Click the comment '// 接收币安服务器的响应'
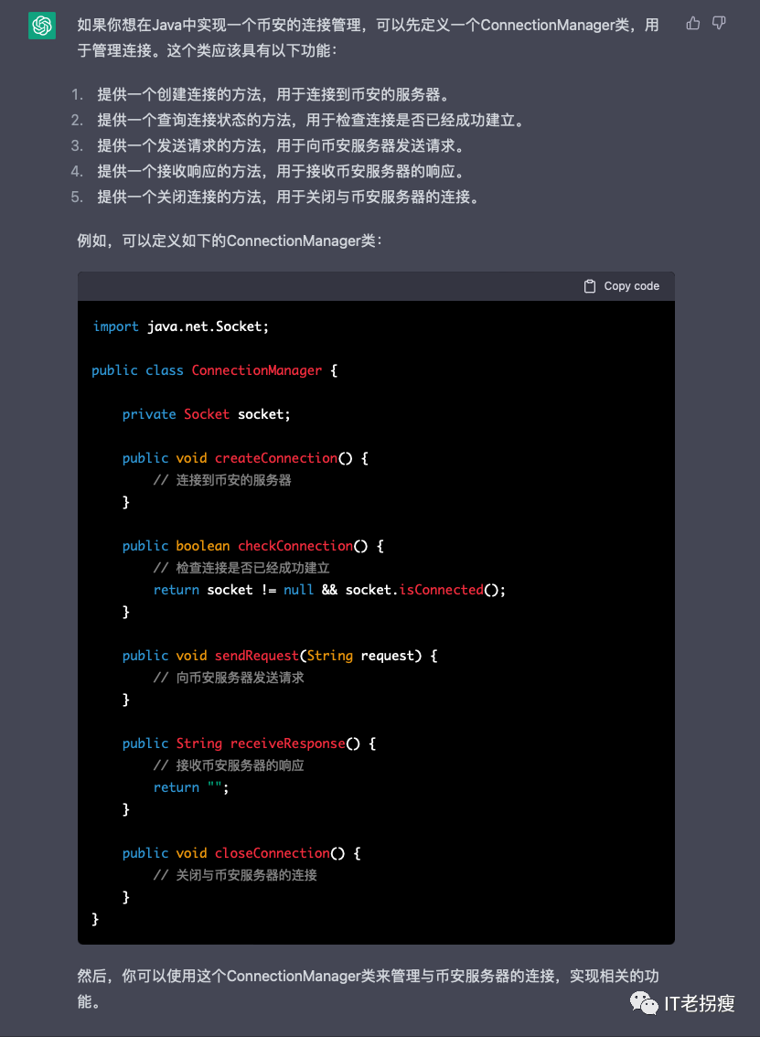The image size is (760, 1037). pos(229,765)
